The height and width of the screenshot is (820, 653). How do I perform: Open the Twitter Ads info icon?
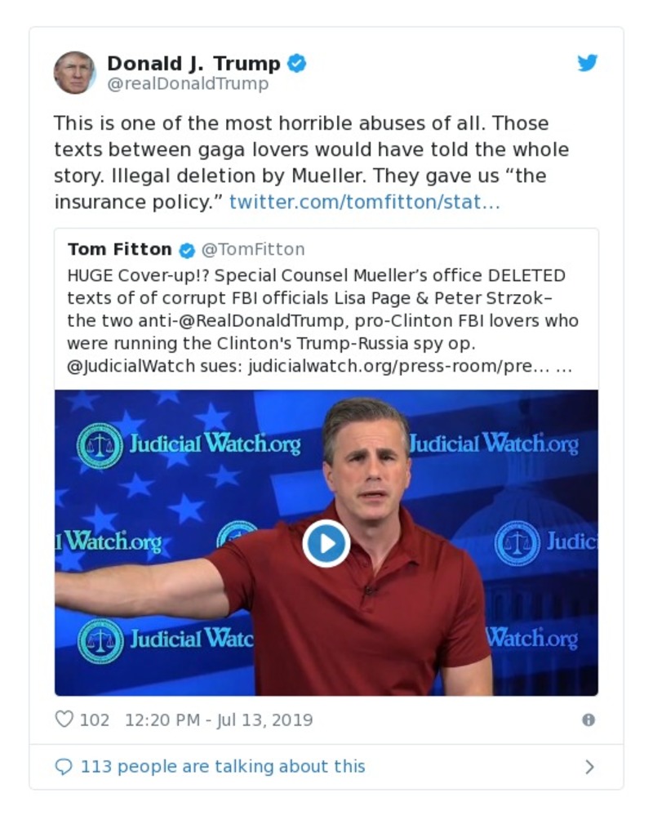tap(588, 720)
